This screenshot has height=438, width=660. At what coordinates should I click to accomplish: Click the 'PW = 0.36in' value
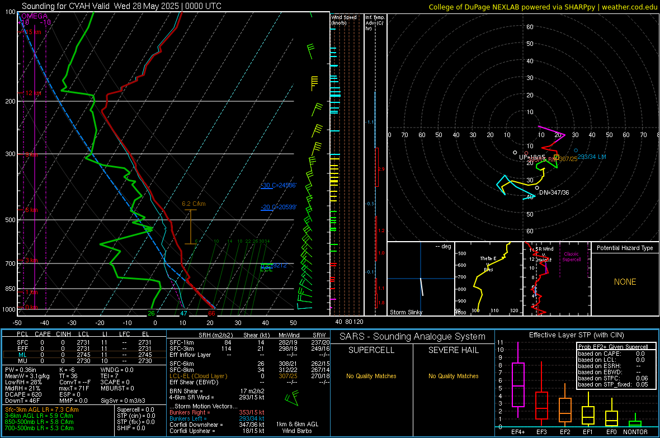coord(21,370)
